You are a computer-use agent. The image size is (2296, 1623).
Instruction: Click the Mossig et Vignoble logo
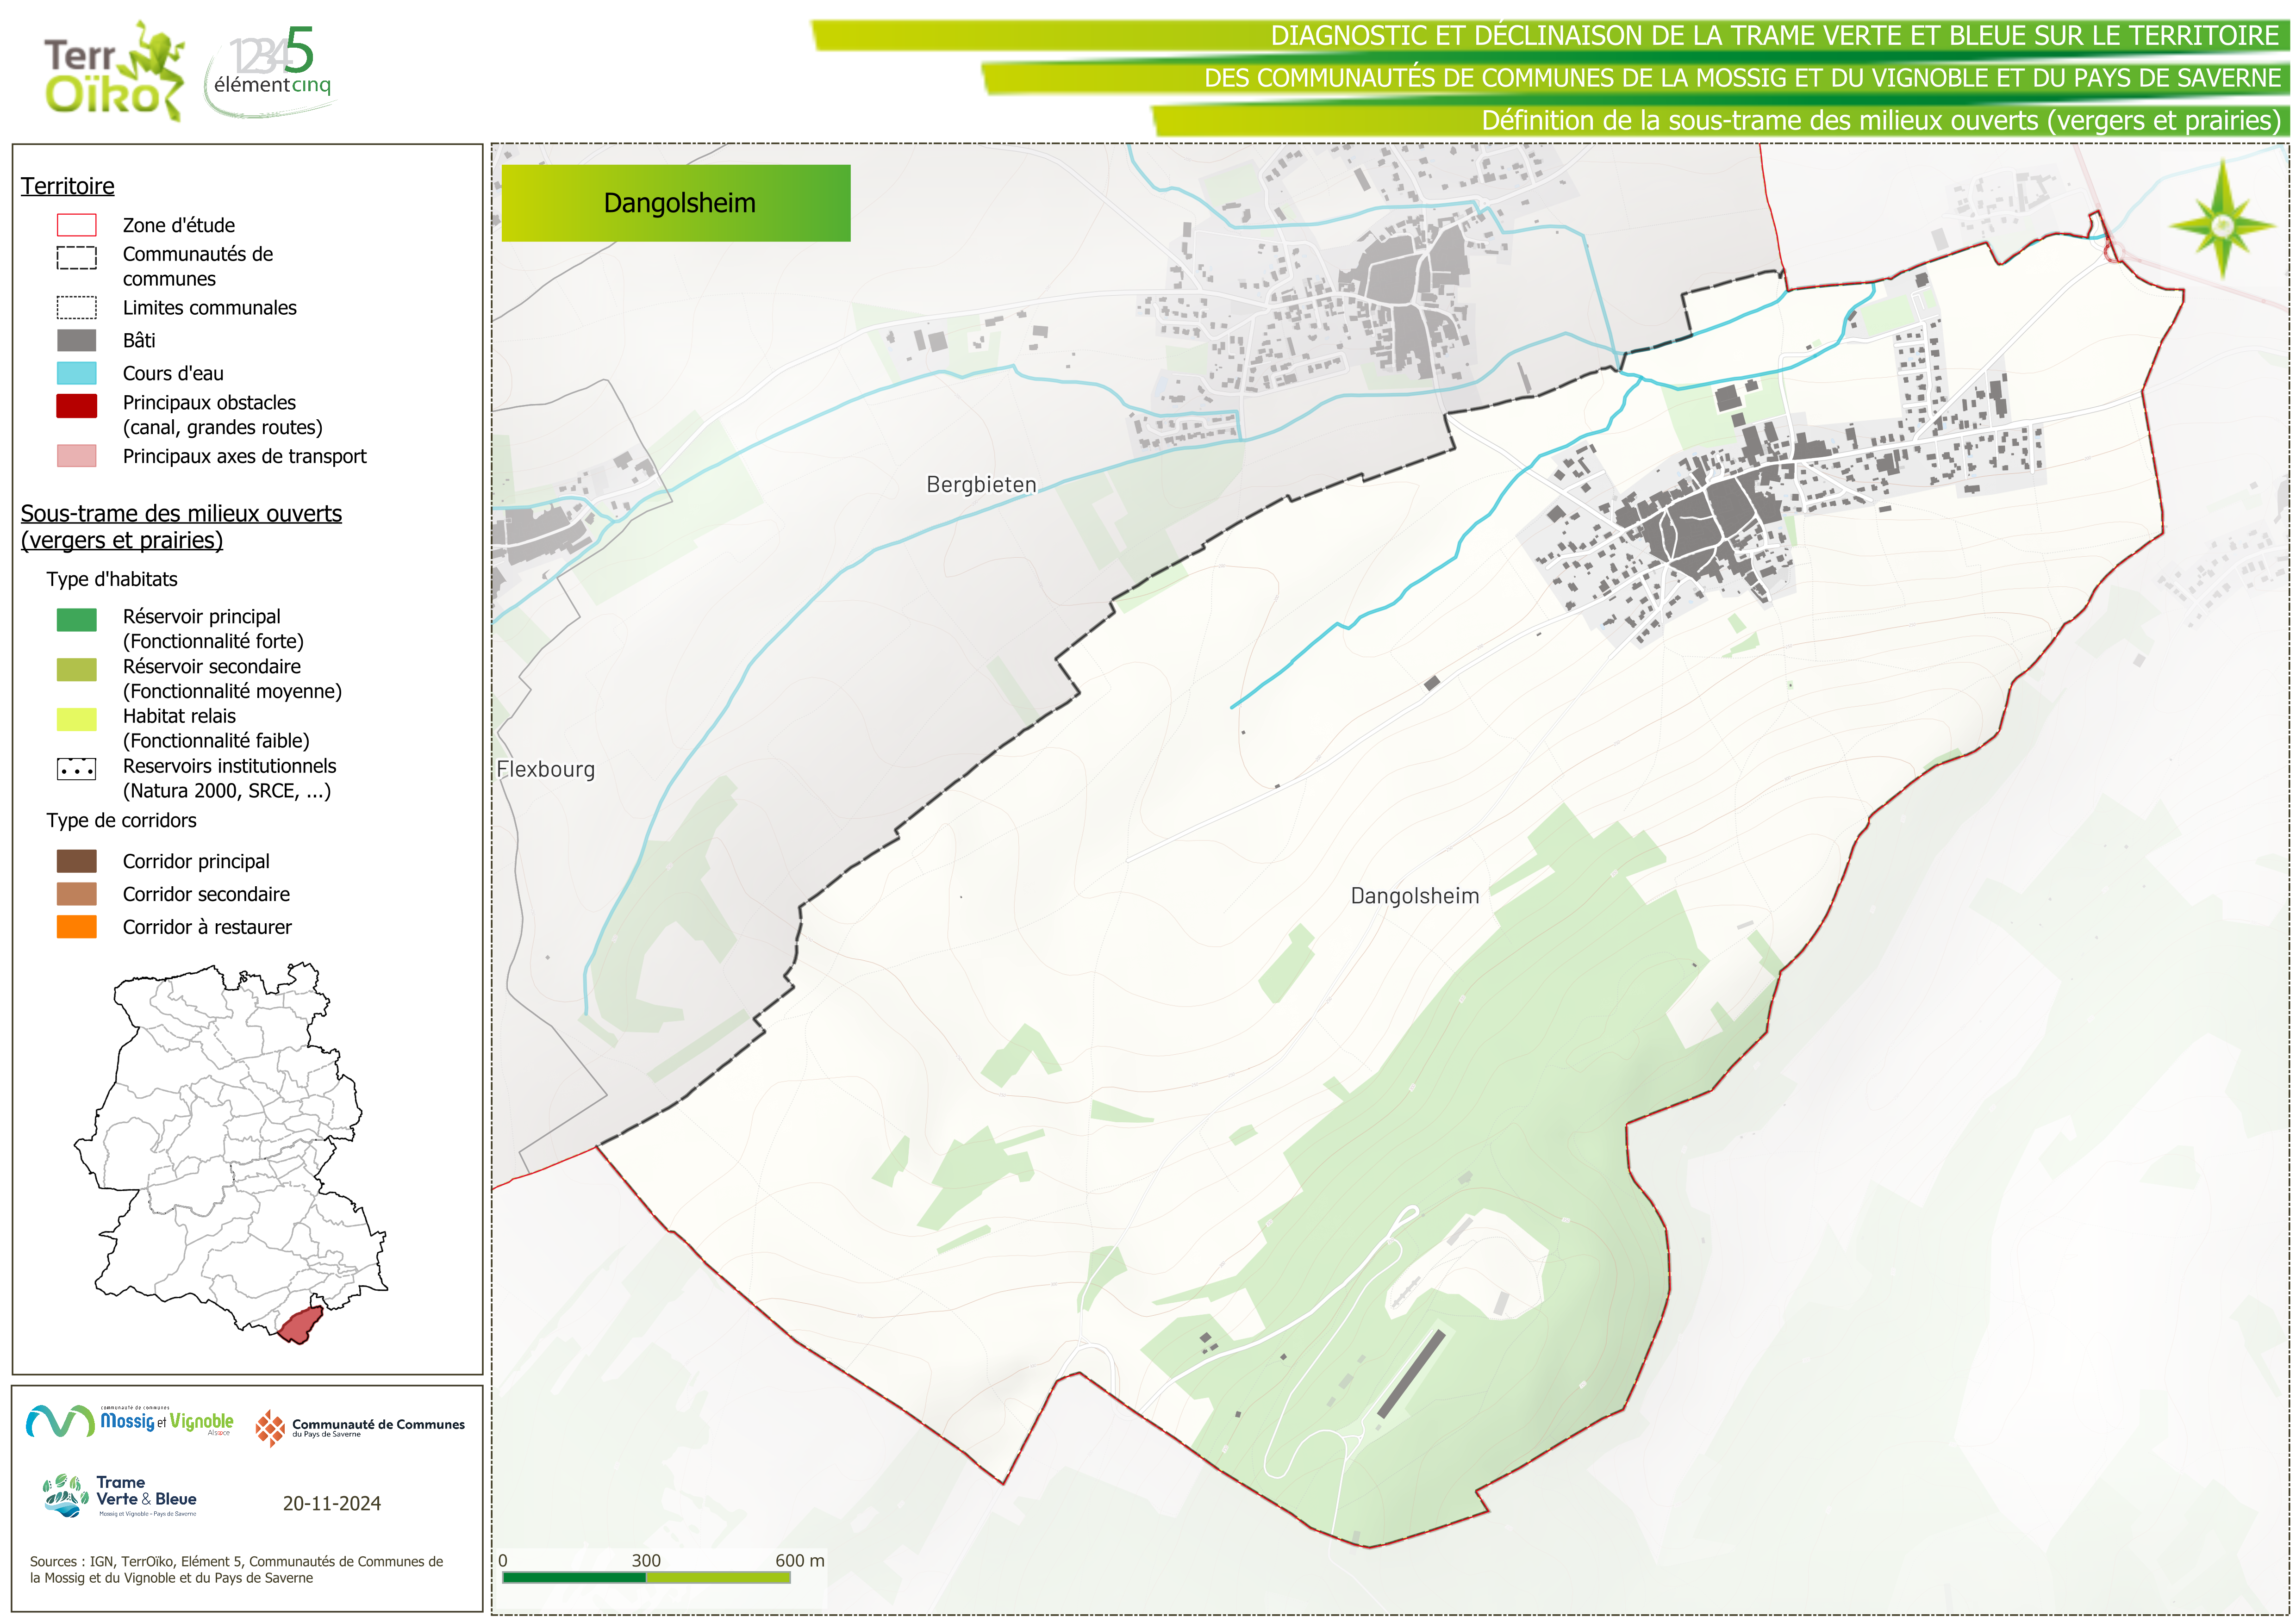click(x=130, y=1421)
